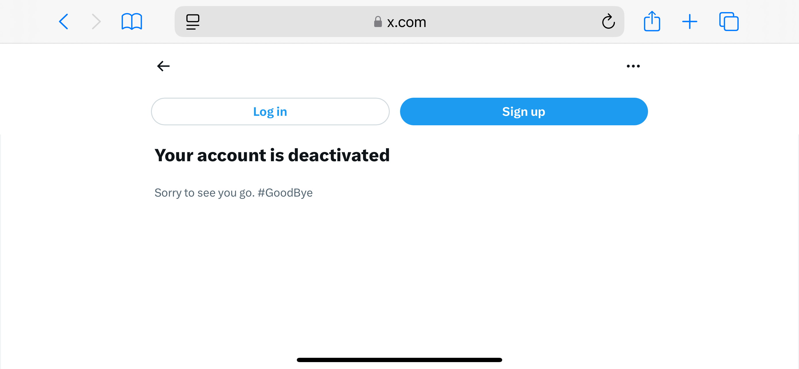The width and height of the screenshot is (799, 369).
Task: Click the #GoodBye hashtag text
Action: point(285,193)
